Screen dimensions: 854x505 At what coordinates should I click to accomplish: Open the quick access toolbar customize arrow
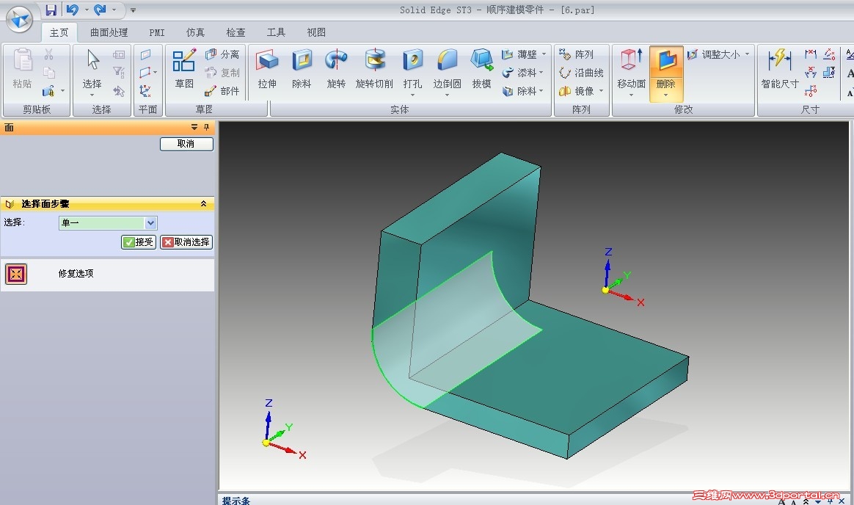coord(133,10)
